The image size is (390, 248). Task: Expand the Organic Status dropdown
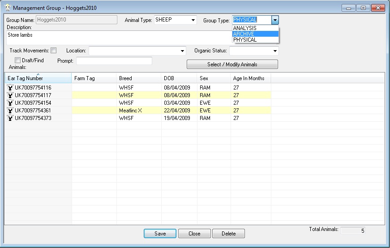[275, 51]
